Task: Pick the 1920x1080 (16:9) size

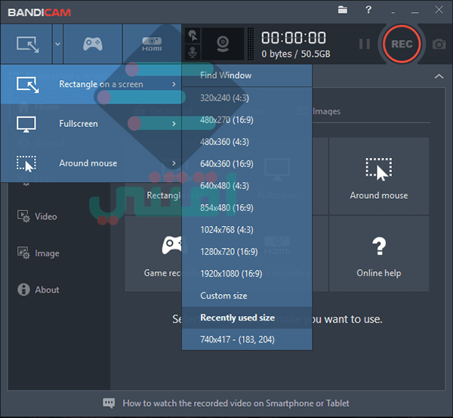Action: click(247, 274)
